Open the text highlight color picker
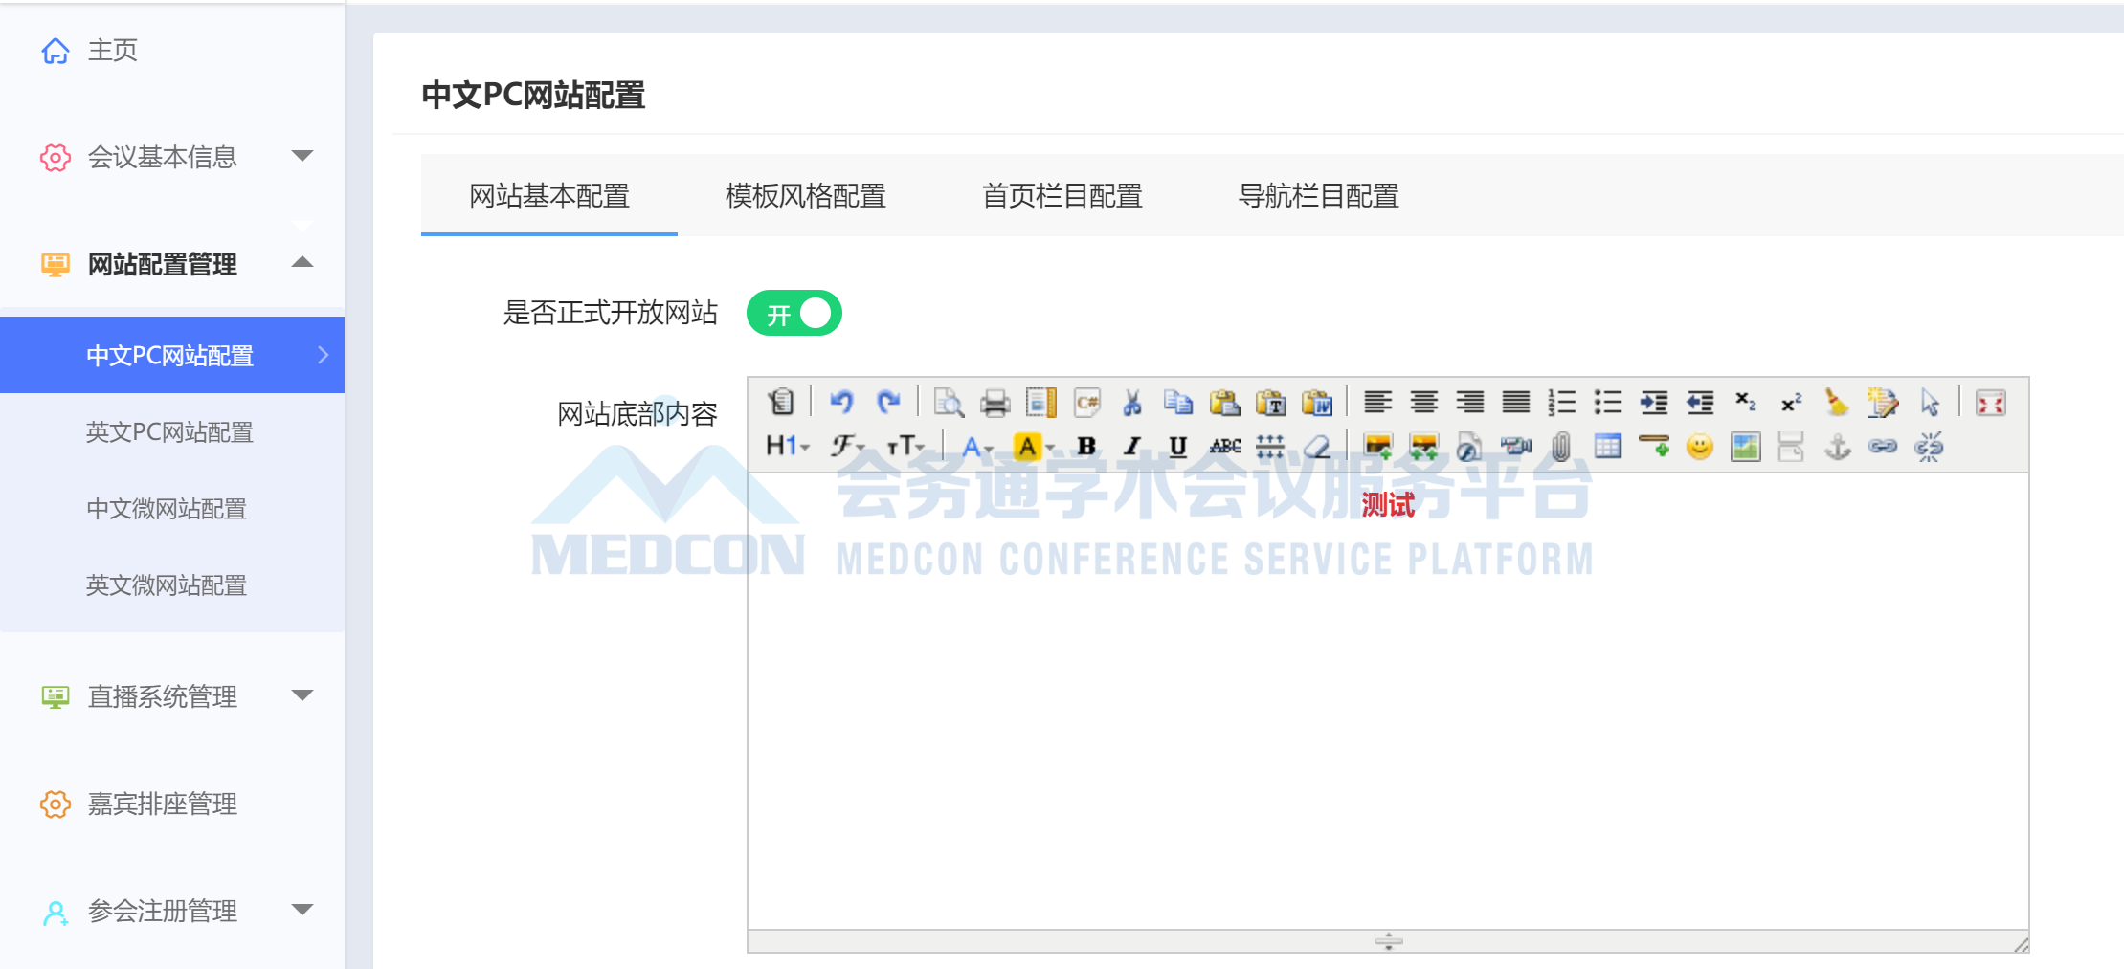The width and height of the screenshot is (2124, 969). 1033,447
